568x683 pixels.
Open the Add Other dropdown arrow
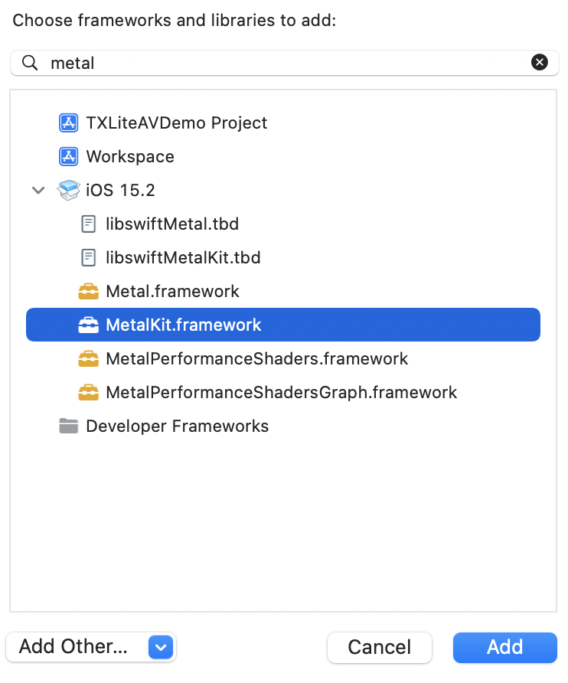click(x=160, y=647)
